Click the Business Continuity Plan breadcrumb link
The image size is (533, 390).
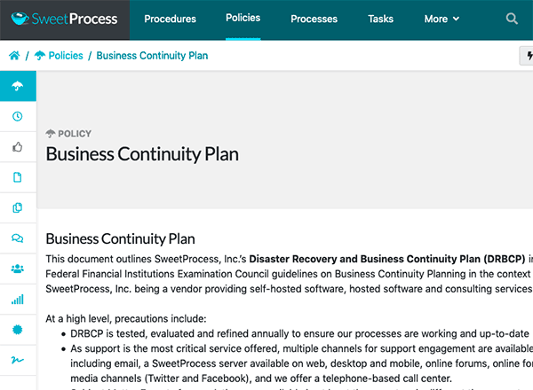pos(152,55)
